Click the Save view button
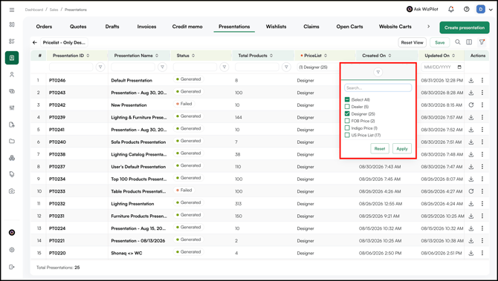 click(440, 42)
